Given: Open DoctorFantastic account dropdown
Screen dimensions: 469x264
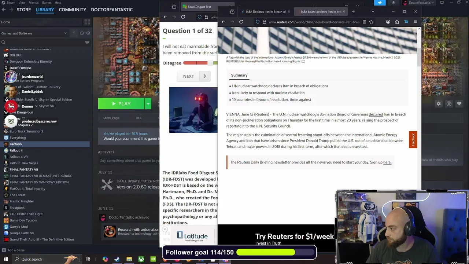Looking at the screenshot, I should [418, 3].
